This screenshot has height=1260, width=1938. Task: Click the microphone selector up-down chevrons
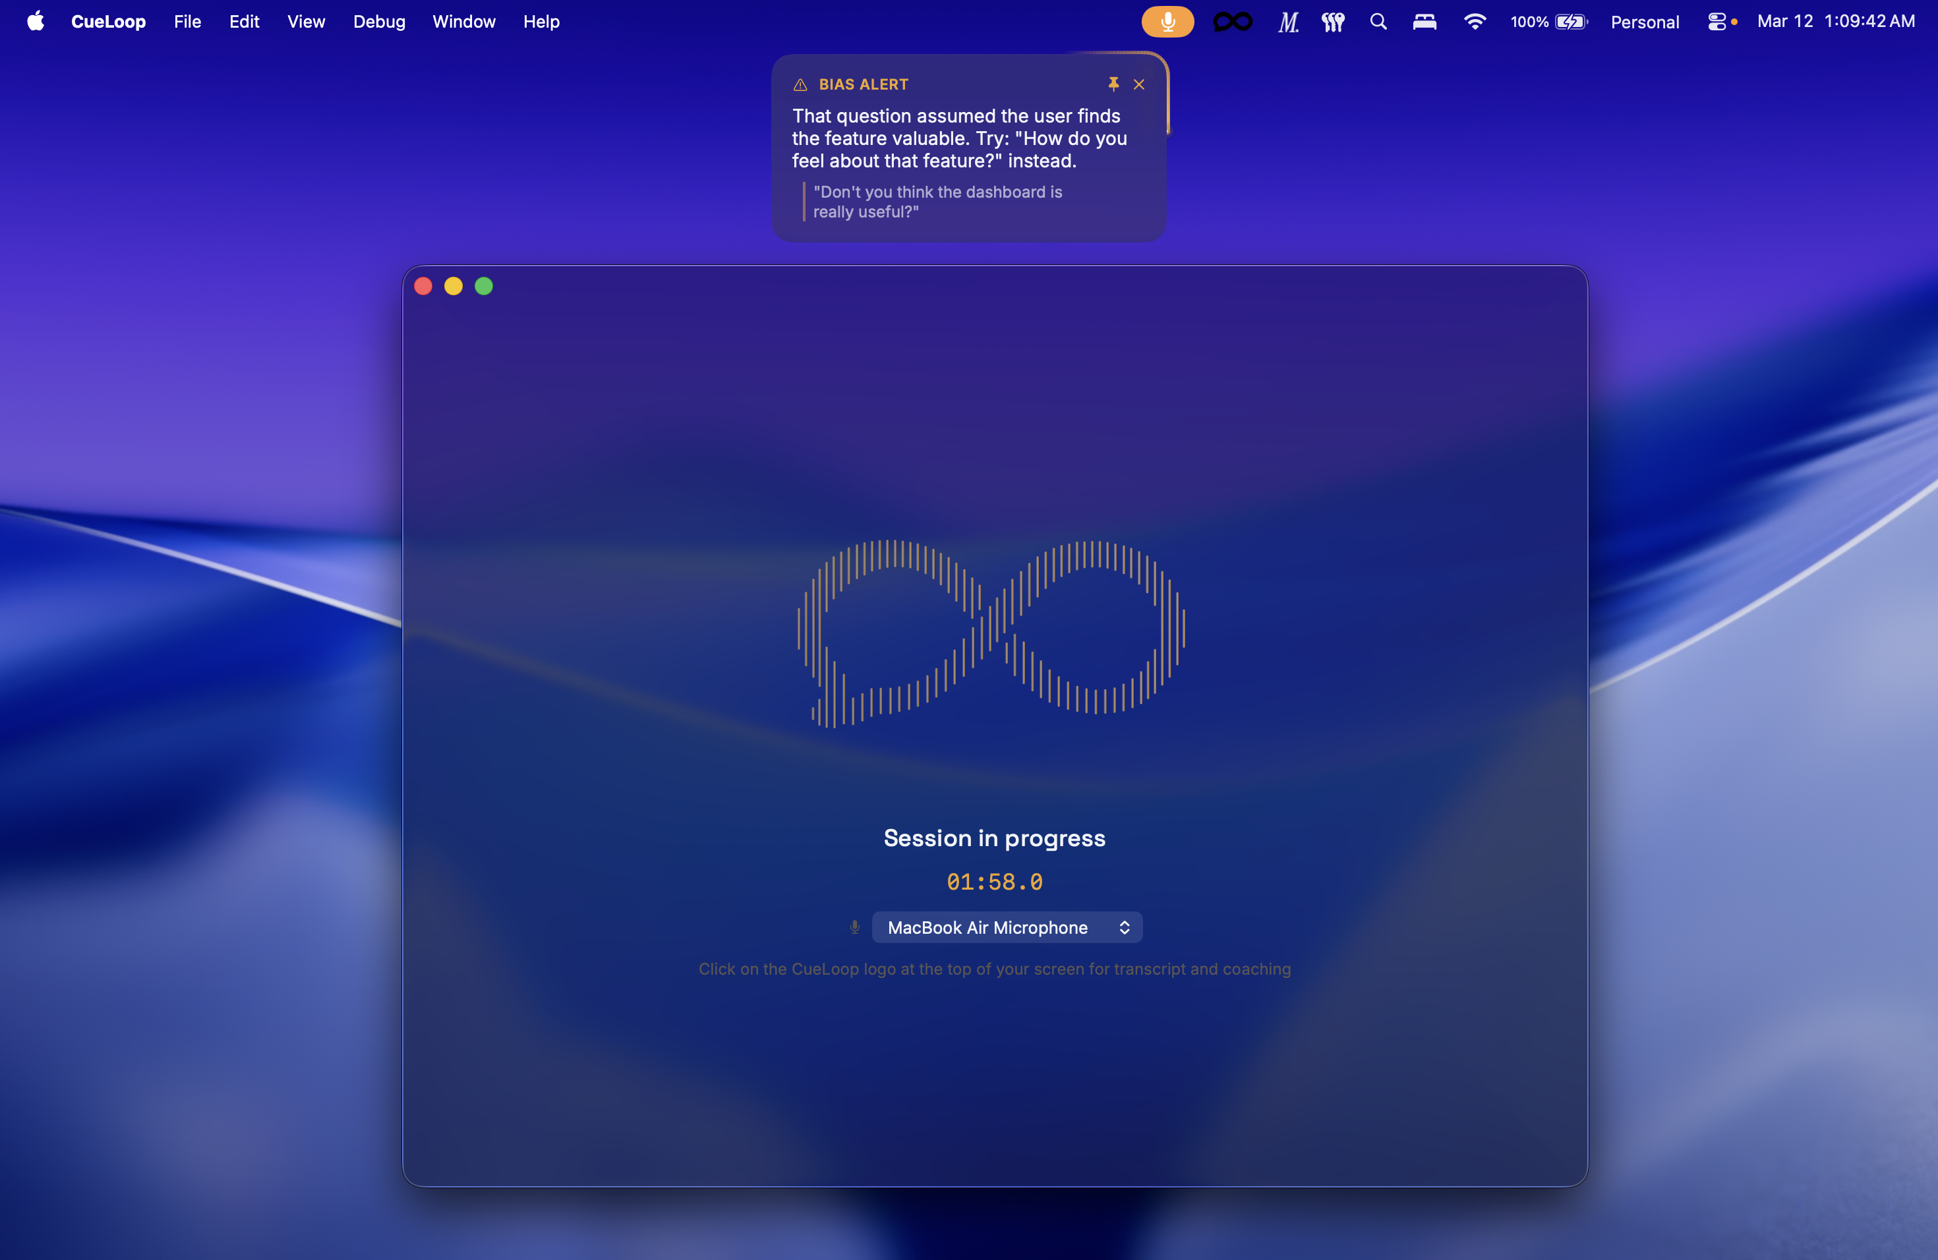1124,927
